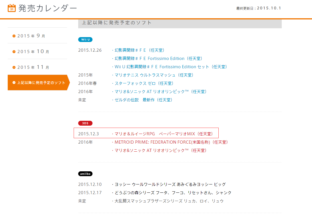Open Wii U 幻影異聞録♯FE Fortissimo Edition セット link
312x215 pixels.
click(171, 67)
